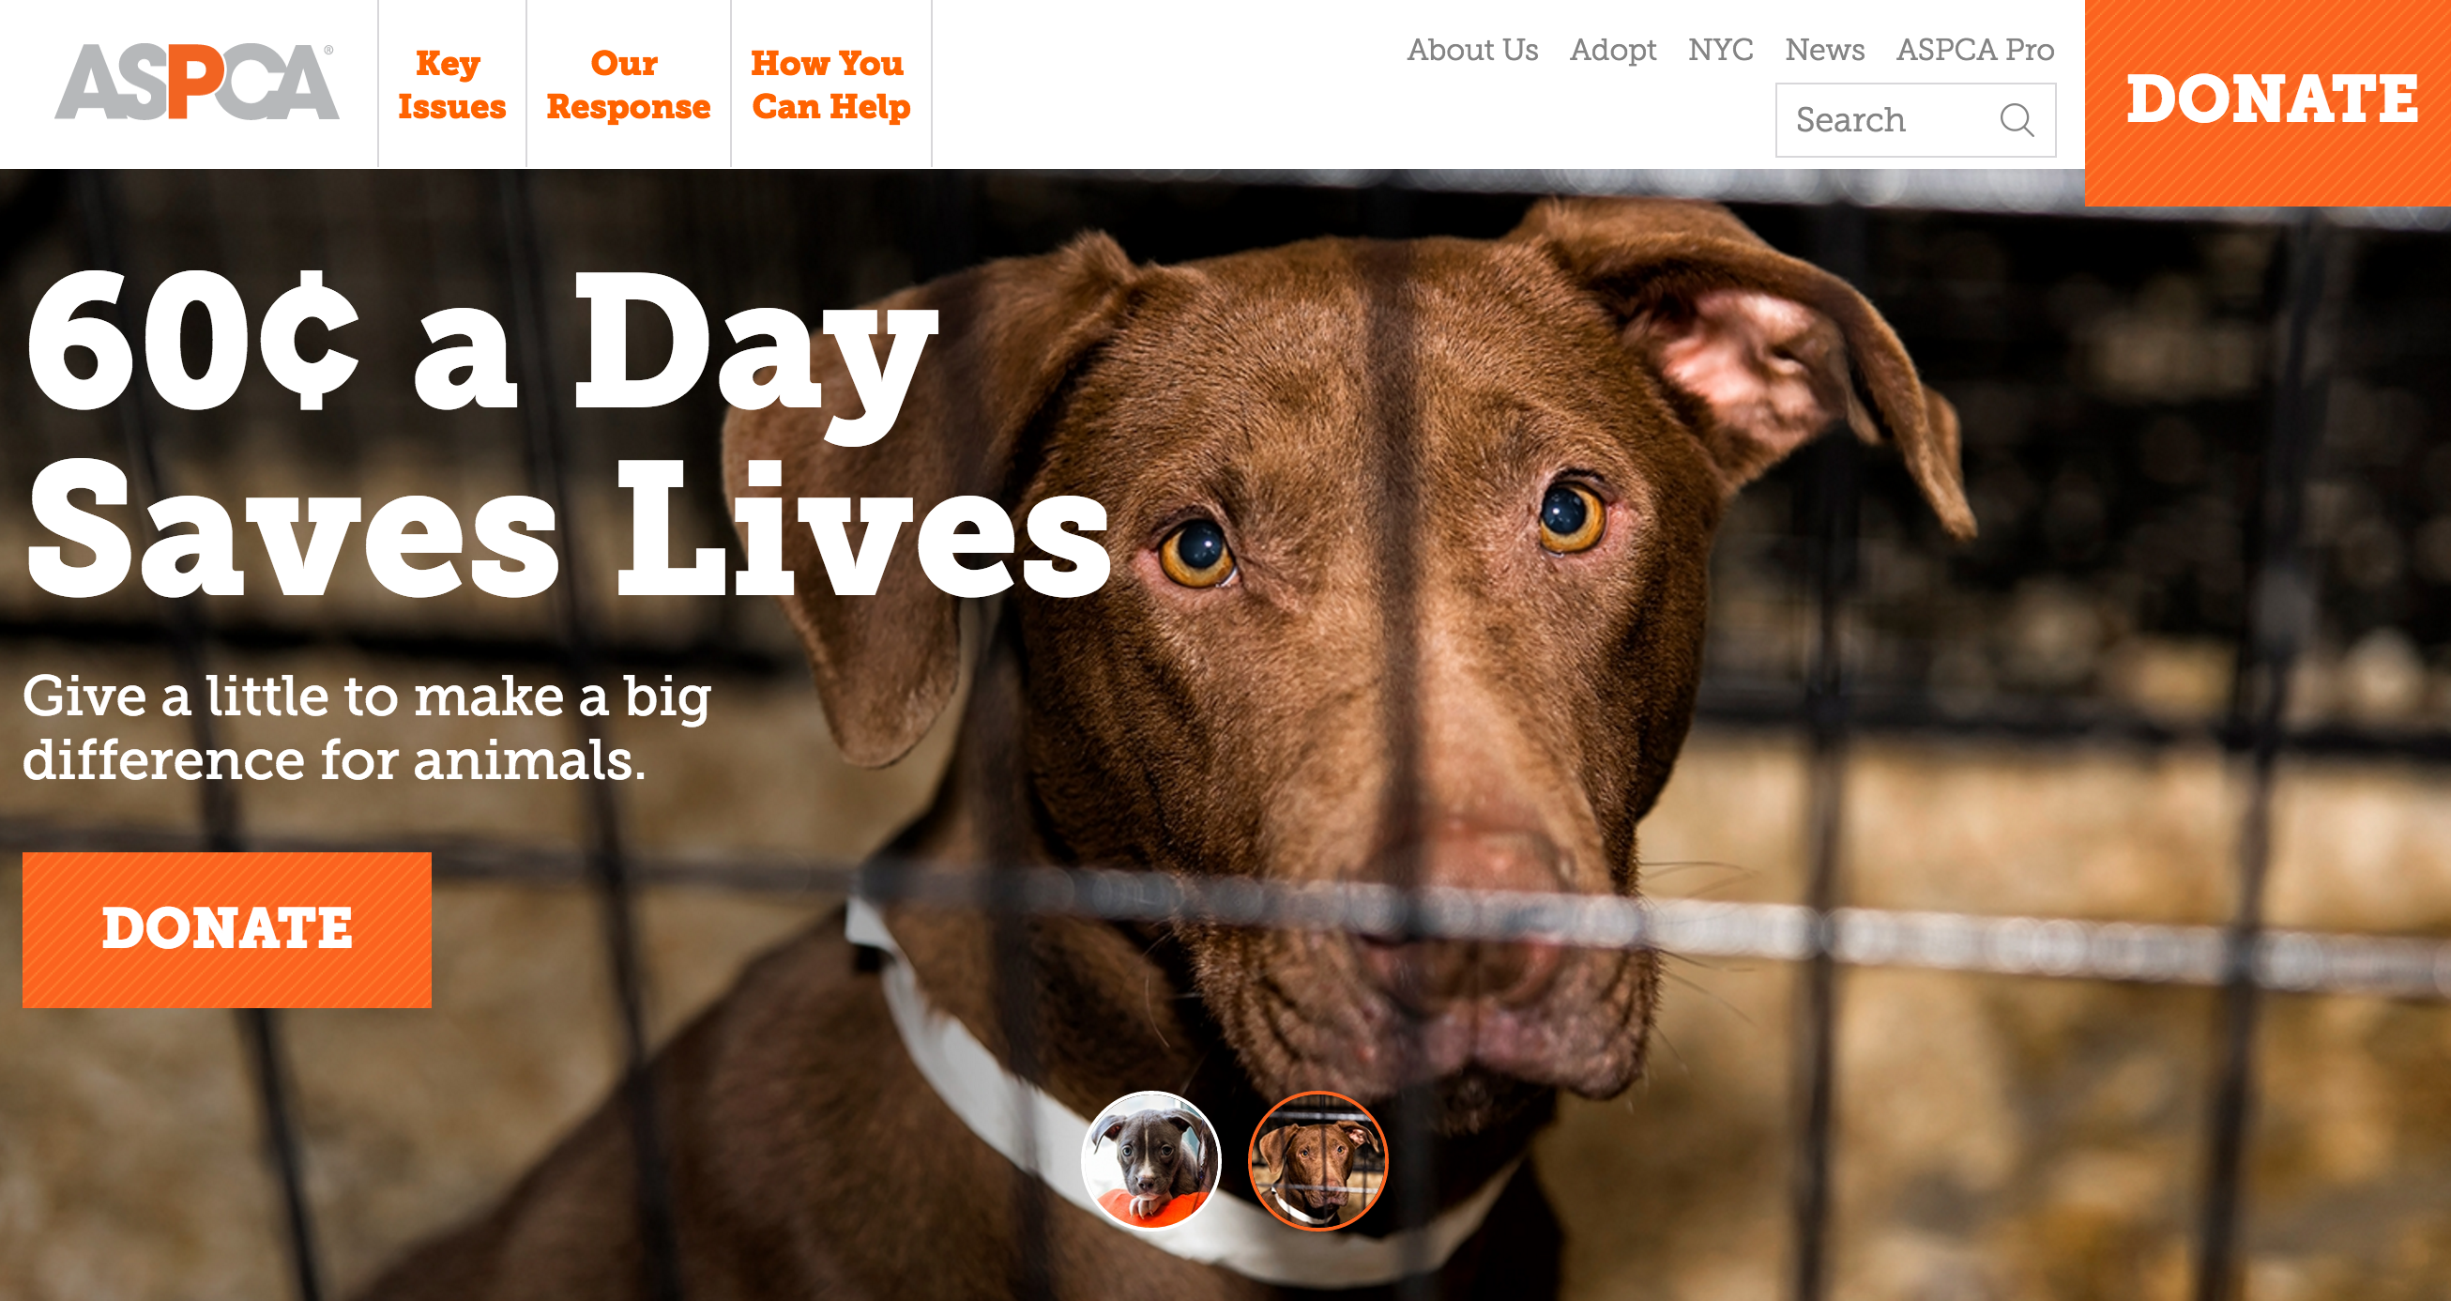Open the How You Can Help menu
This screenshot has width=2451, height=1301.
(x=830, y=84)
